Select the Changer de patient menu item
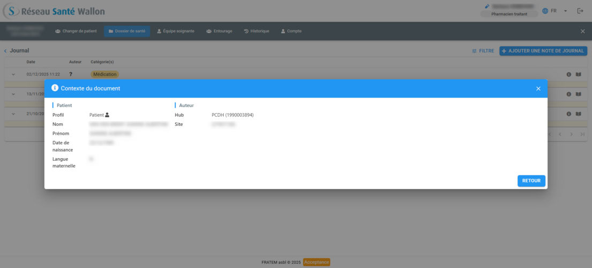 pyautogui.click(x=76, y=31)
